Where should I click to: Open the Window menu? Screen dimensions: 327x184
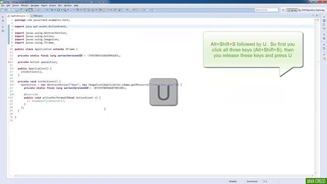[x=68, y=6]
